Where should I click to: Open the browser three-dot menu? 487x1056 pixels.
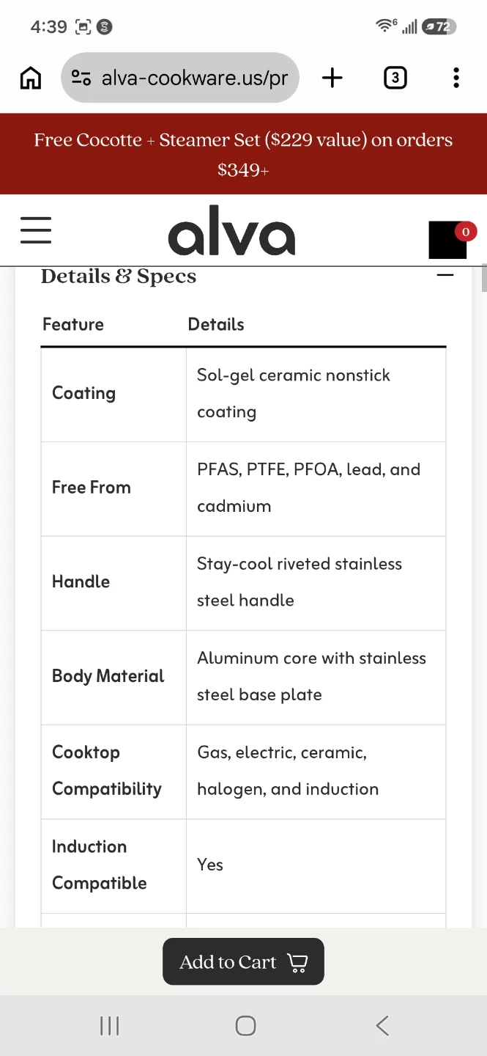[x=456, y=78]
